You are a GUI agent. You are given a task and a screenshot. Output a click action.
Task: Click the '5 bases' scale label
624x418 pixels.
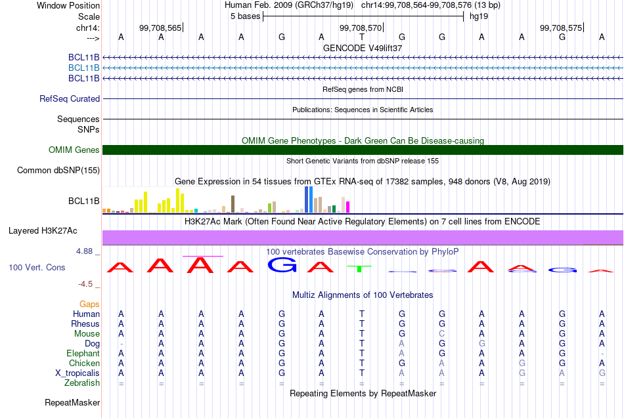click(x=245, y=16)
